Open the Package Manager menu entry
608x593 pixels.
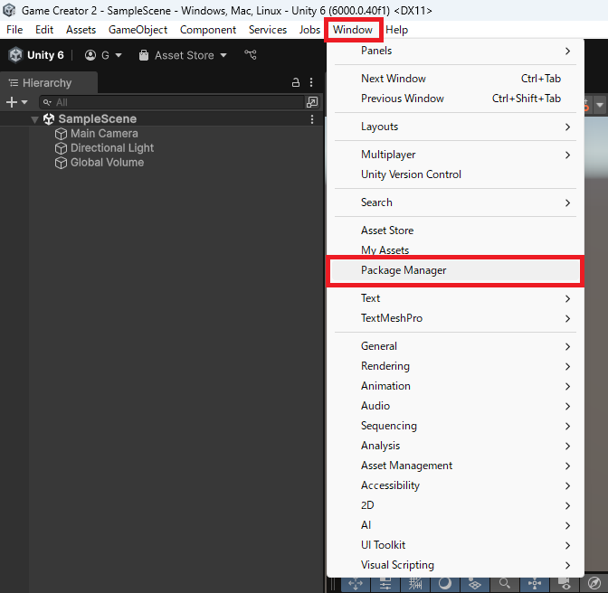point(455,270)
